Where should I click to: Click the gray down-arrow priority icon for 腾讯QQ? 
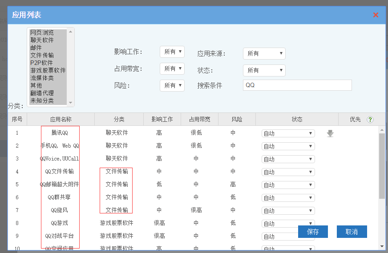coord(330,133)
